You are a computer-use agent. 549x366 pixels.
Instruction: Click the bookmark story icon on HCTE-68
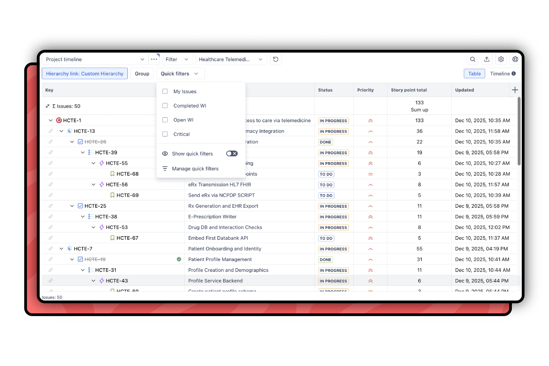pyautogui.click(x=112, y=174)
